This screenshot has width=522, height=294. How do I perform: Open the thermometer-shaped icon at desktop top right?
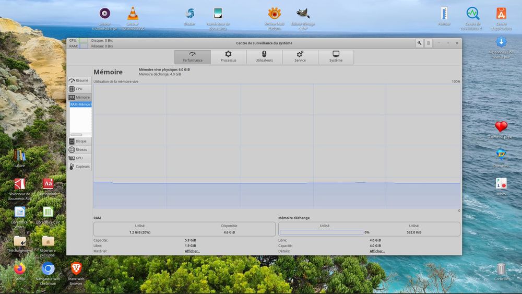click(444, 16)
